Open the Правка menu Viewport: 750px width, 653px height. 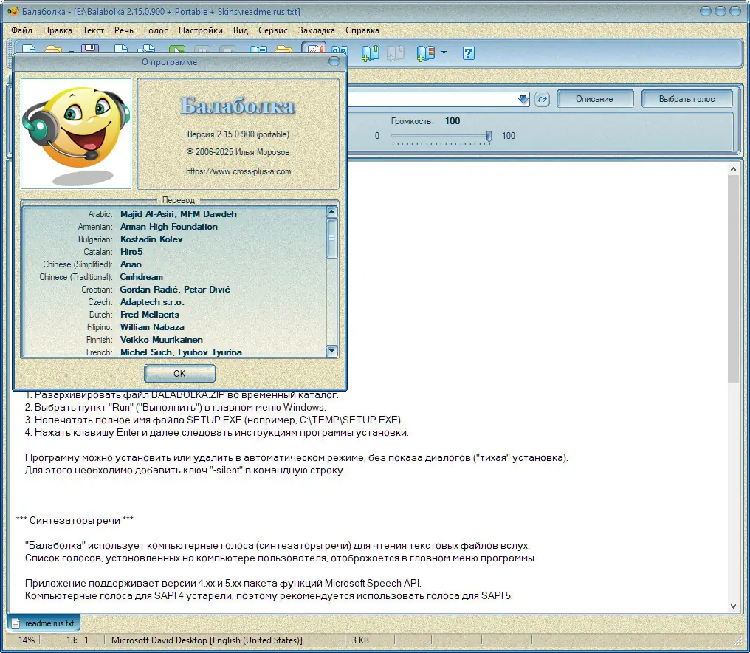58,30
